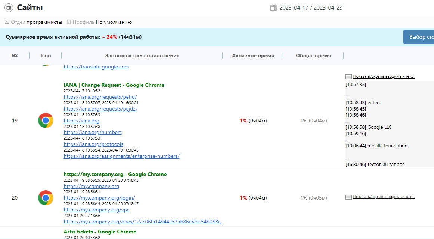The width and height of the screenshot is (434, 239).
Task: Follow the my.company.org/login link
Action: (99, 198)
